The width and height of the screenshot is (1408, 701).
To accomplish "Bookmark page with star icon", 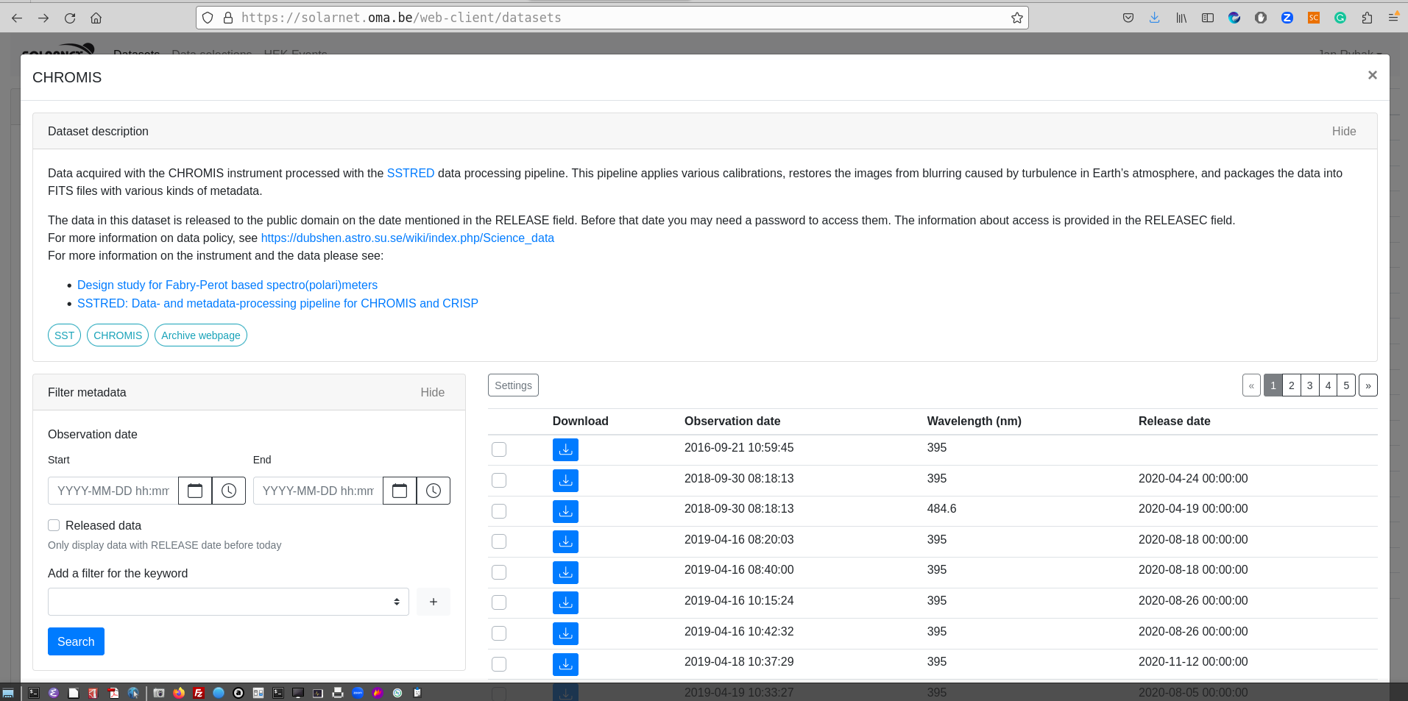I will tap(1016, 18).
